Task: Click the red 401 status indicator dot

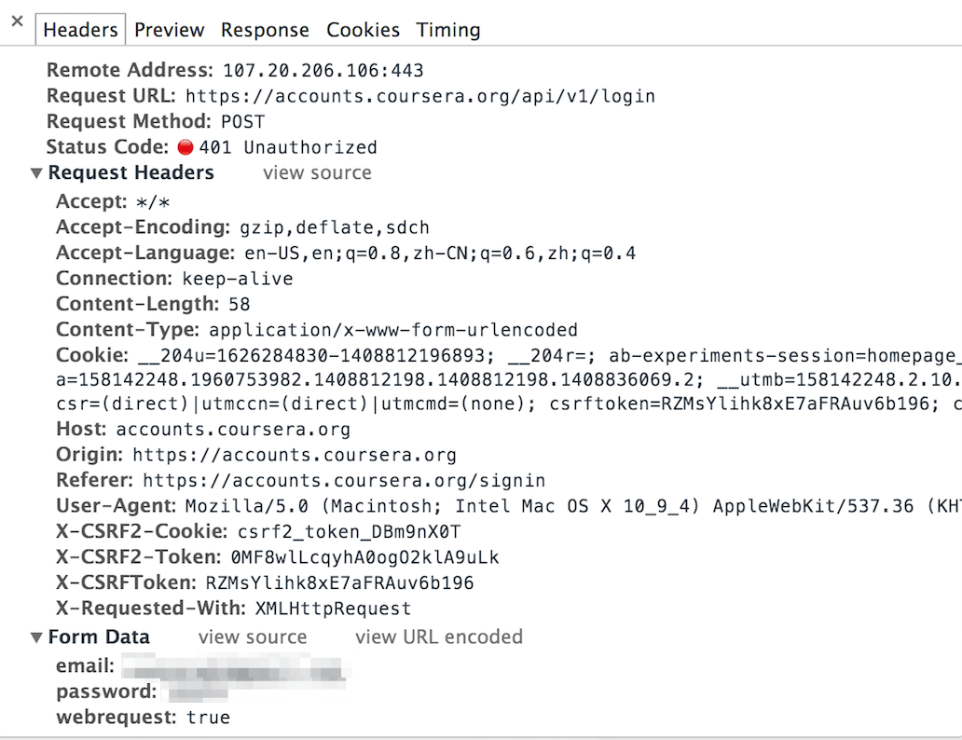Action: (186, 147)
